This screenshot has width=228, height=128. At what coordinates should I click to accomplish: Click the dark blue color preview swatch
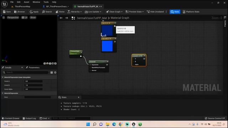(x=107, y=31)
